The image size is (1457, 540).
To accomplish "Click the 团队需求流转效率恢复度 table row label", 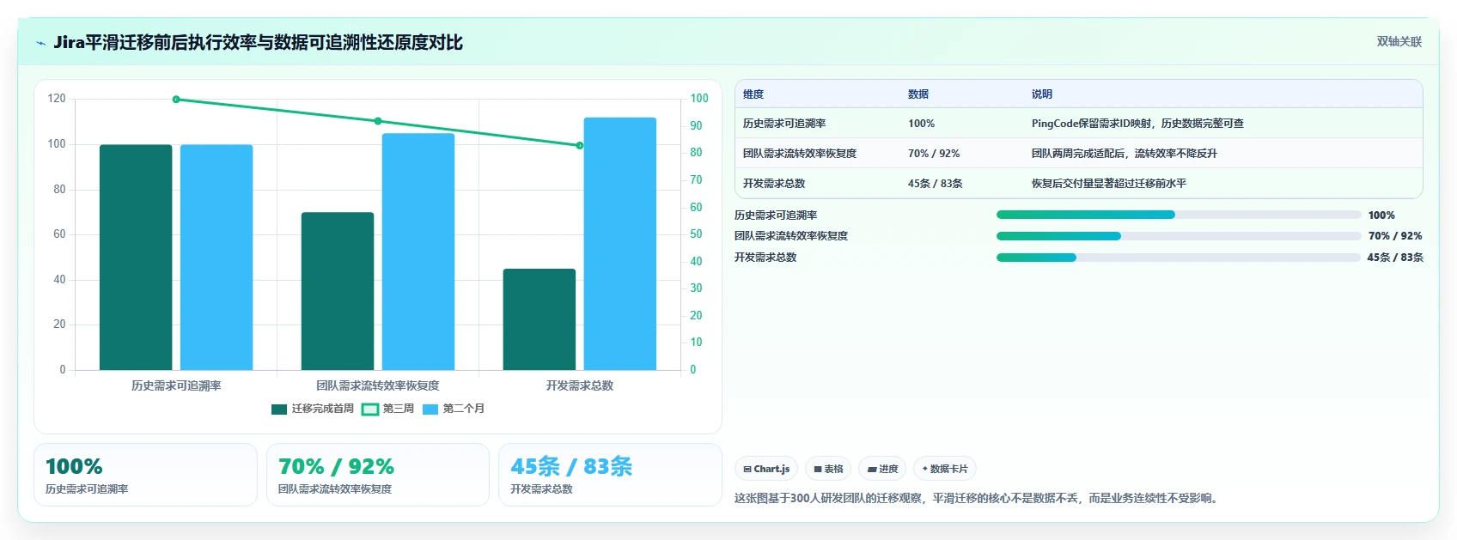I will click(x=800, y=154).
